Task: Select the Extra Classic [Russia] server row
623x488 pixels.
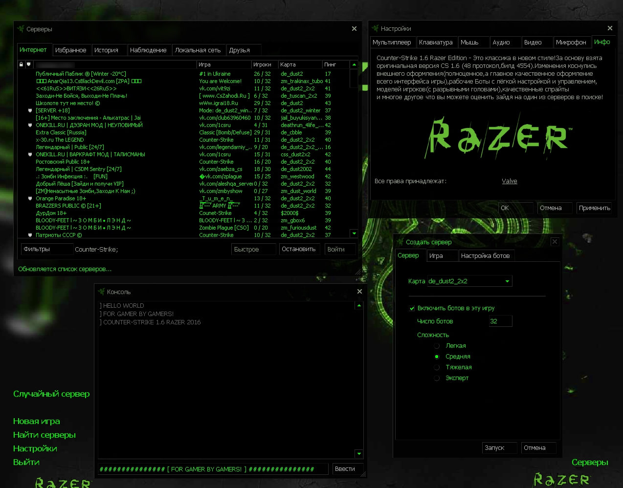Action: point(184,132)
